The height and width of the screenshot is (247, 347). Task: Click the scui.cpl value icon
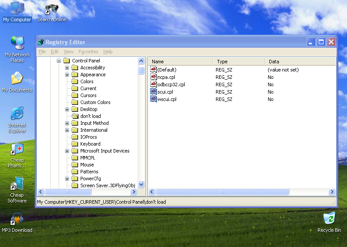pos(154,91)
